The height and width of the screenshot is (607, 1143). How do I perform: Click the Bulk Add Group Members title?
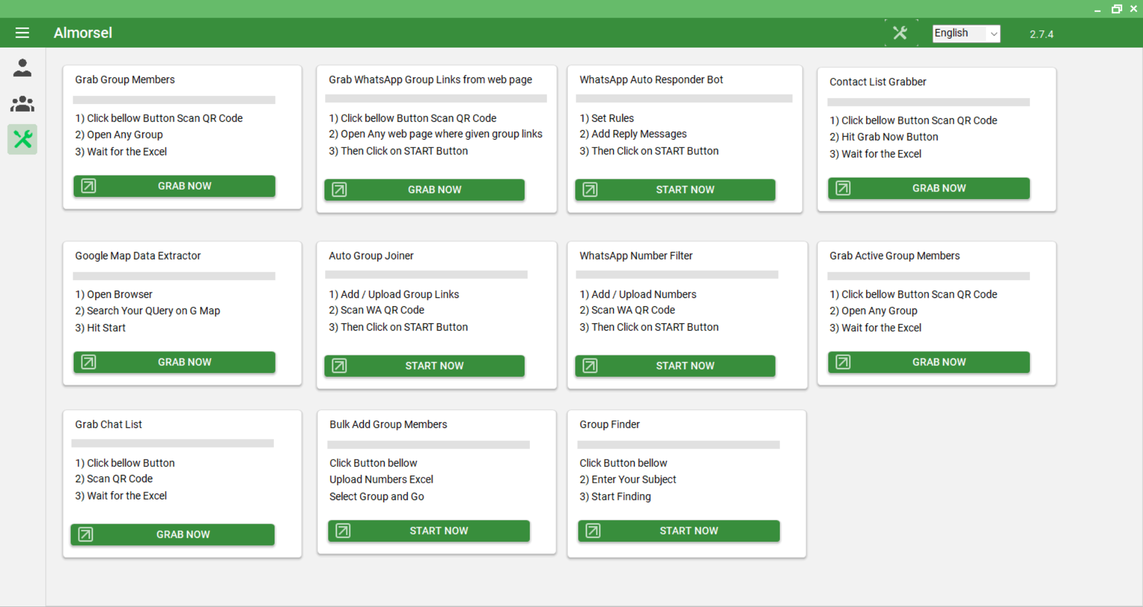pyautogui.click(x=388, y=424)
